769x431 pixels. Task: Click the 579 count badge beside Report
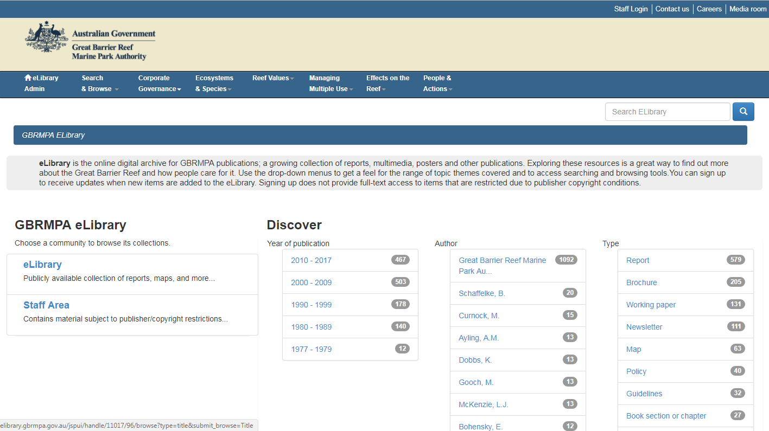(736, 260)
